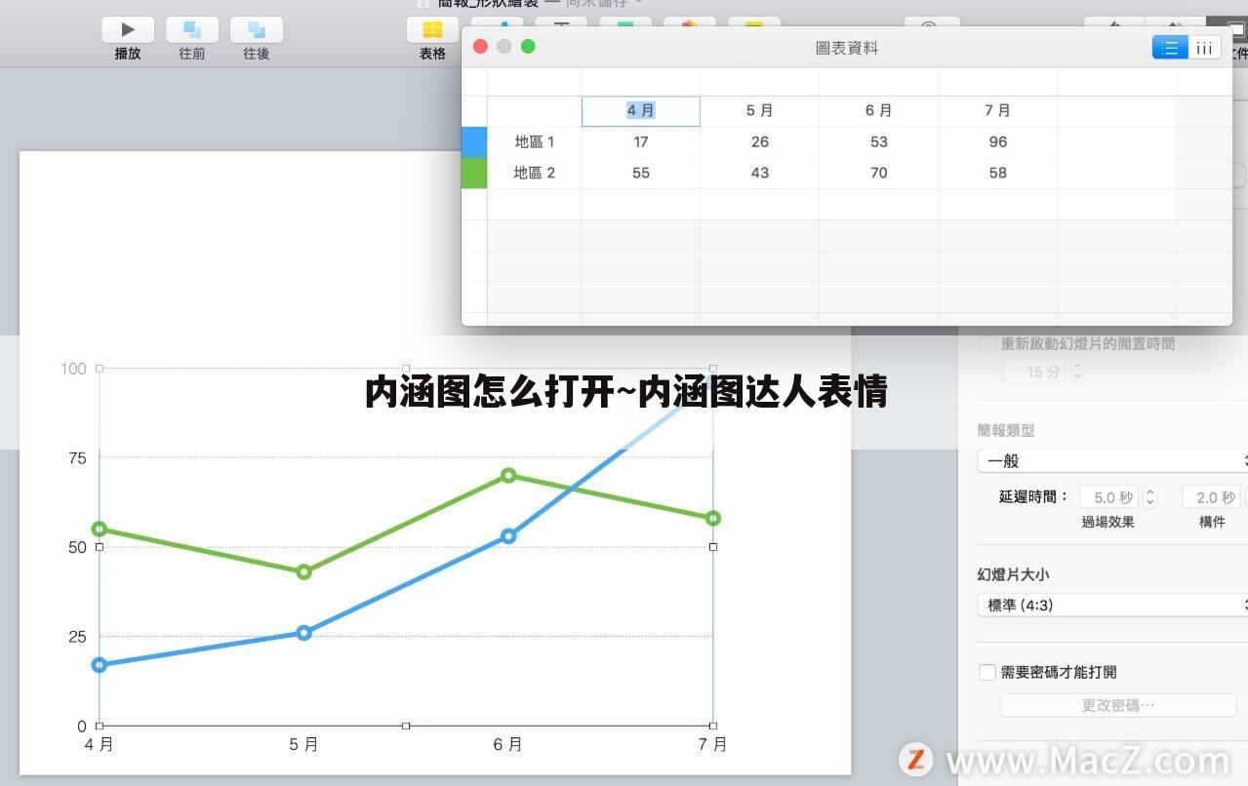This screenshot has width=1248, height=786.
Task: Click the blue data point above 6 月 on chart
Action: (508, 536)
